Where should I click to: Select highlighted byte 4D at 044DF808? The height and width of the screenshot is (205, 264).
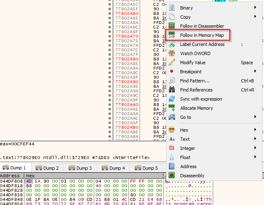pos(29,181)
